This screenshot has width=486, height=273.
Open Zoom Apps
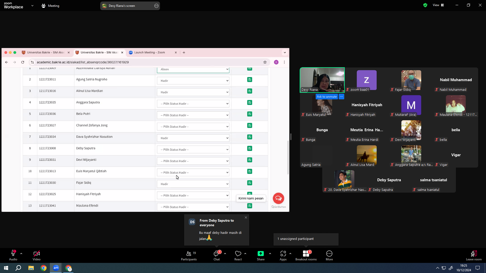(x=283, y=255)
